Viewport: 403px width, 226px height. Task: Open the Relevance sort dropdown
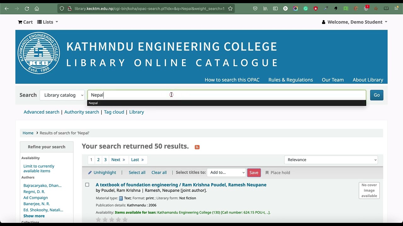[331, 160]
